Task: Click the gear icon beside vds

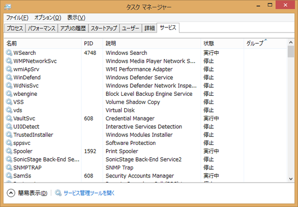Action: click(9, 110)
